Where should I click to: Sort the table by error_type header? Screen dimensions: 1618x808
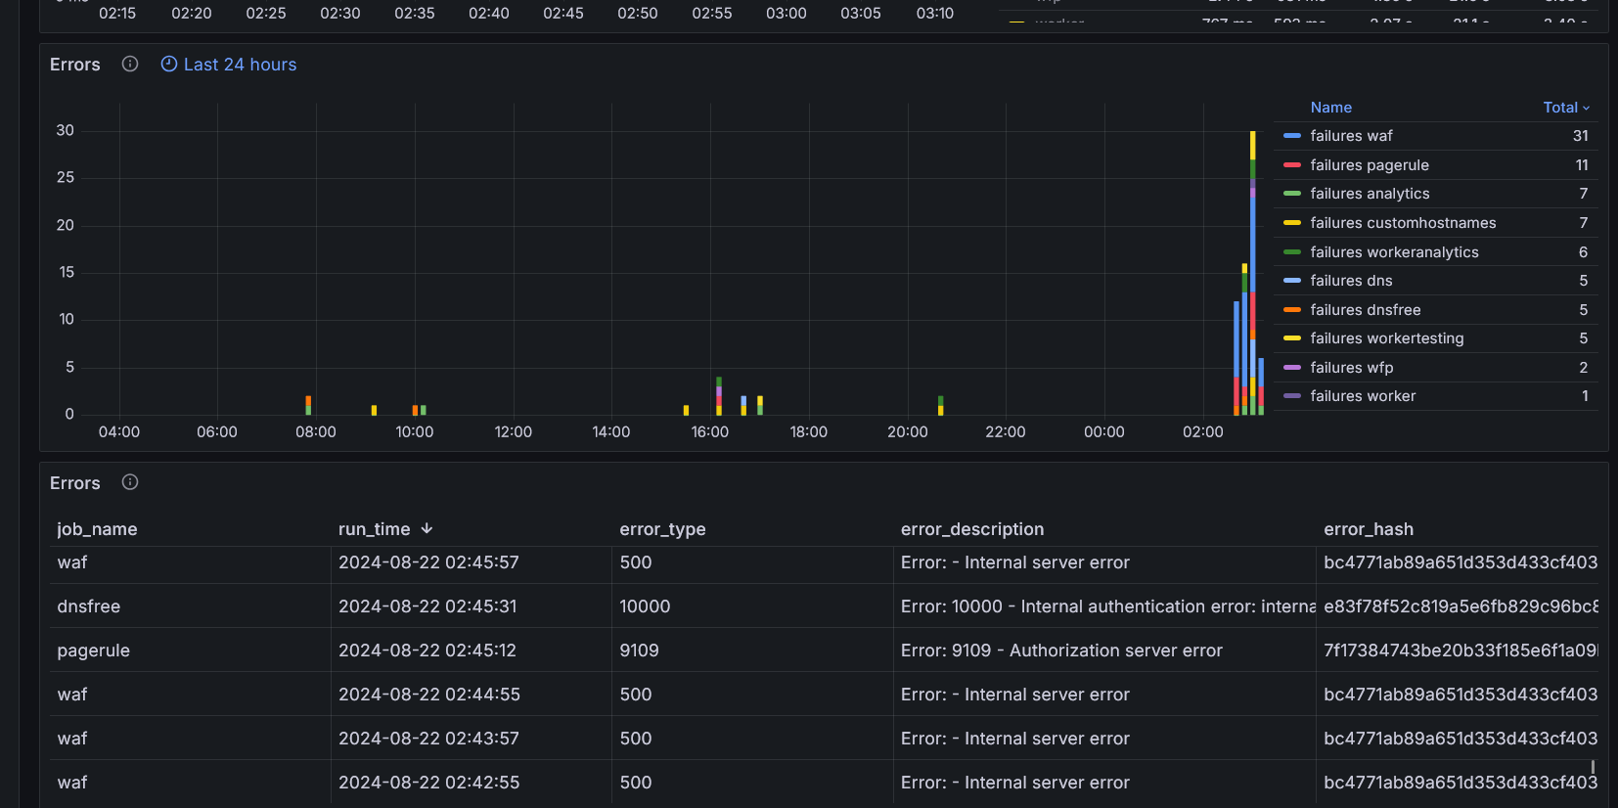(x=662, y=529)
